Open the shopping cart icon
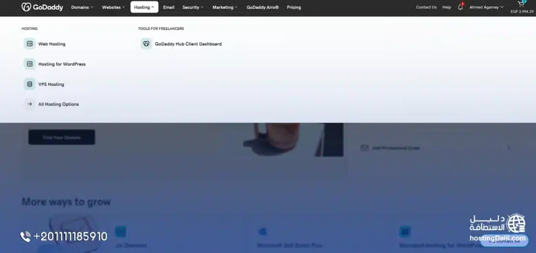The image size is (536, 253). (x=520, y=5)
